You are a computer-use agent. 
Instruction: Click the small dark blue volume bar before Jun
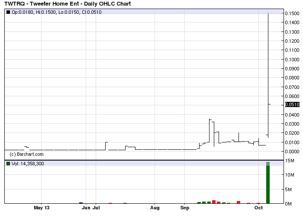pyautogui.click(x=81, y=203)
